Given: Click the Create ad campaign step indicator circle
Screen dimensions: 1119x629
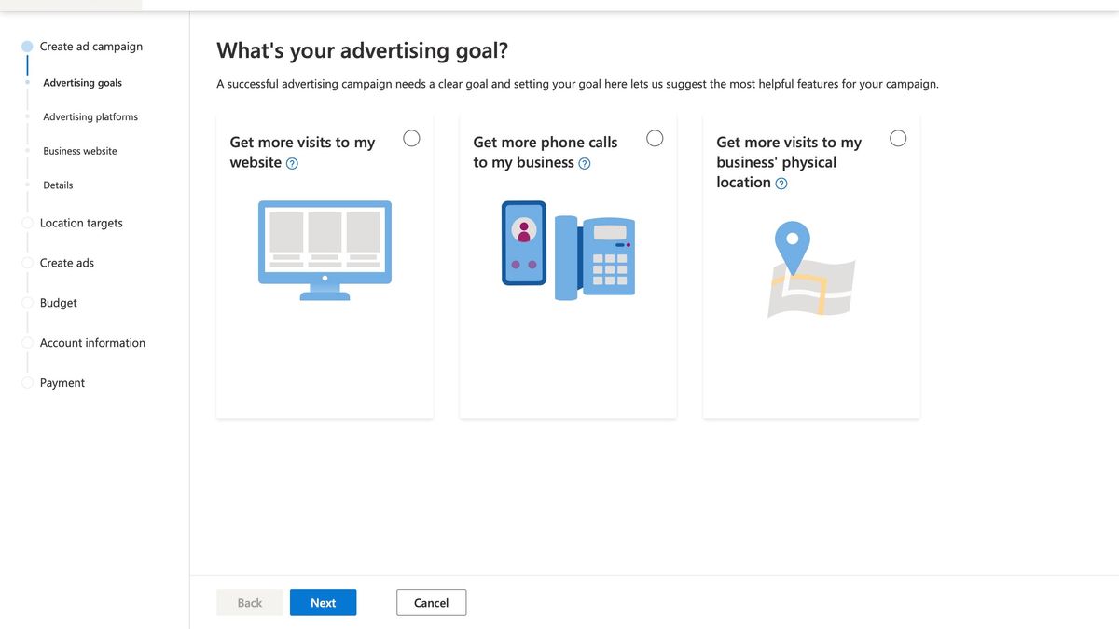Looking at the screenshot, I should [27, 46].
